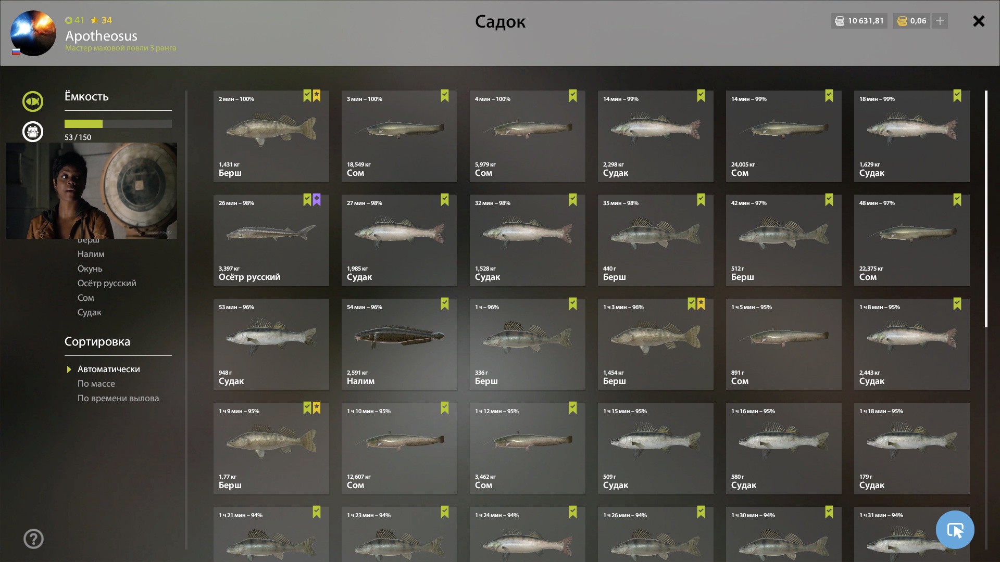Select the Сом 24,005 кг fish card

pyautogui.click(x=784, y=136)
